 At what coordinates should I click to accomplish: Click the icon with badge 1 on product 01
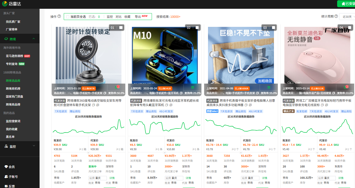tap(117, 87)
